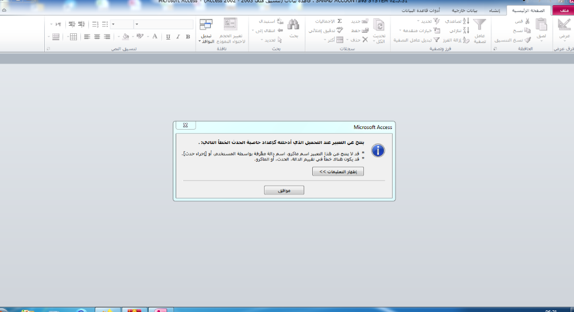This screenshot has height=312, width=574.
Task: Minimize the ribbon with caret icon
Action: pyautogui.click(x=4, y=10)
